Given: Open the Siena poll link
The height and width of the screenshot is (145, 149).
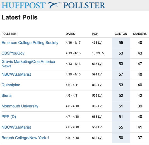Looking at the screenshot, I should tap(6, 95).
